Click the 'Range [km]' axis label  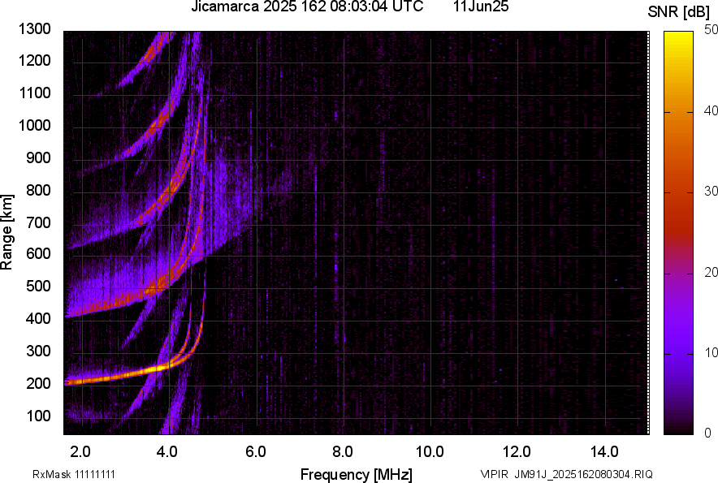[x=6, y=232]
